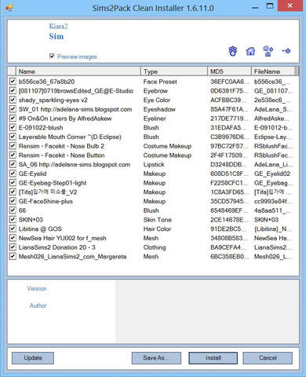Click the Clothing type cell
Screen dimensions: 306x377
155,247
